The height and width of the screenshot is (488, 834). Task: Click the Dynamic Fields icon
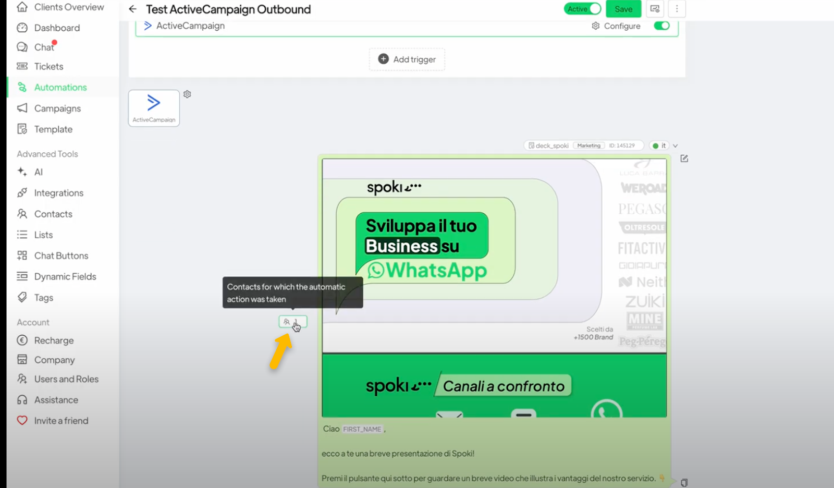click(22, 276)
